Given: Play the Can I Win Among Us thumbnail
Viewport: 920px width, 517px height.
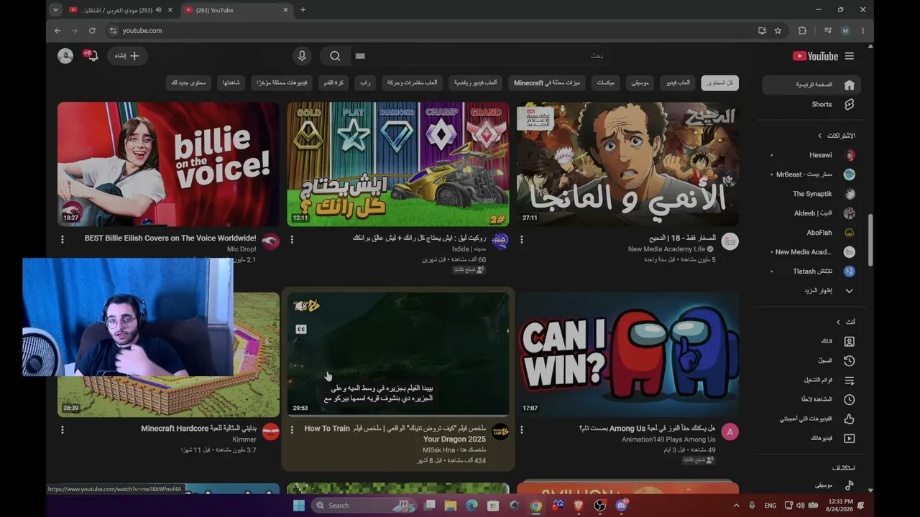Looking at the screenshot, I should (x=627, y=355).
